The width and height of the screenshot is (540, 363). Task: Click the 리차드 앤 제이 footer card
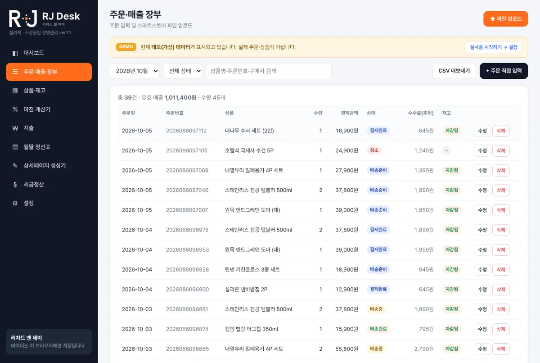[x=49, y=341]
